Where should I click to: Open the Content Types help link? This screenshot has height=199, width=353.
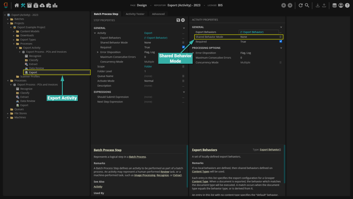click(x=201, y=171)
